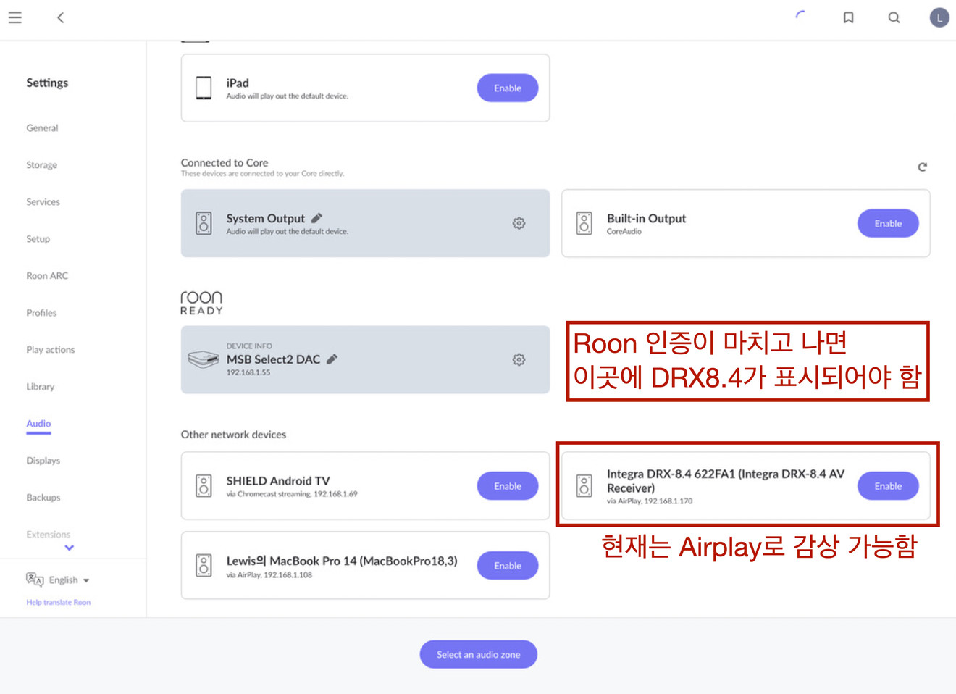Open the Library settings section
956x694 pixels.
(x=41, y=386)
